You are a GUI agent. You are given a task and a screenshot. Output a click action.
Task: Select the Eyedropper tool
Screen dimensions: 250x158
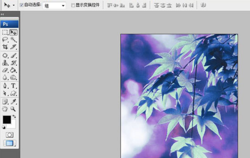click(x=13, y=102)
